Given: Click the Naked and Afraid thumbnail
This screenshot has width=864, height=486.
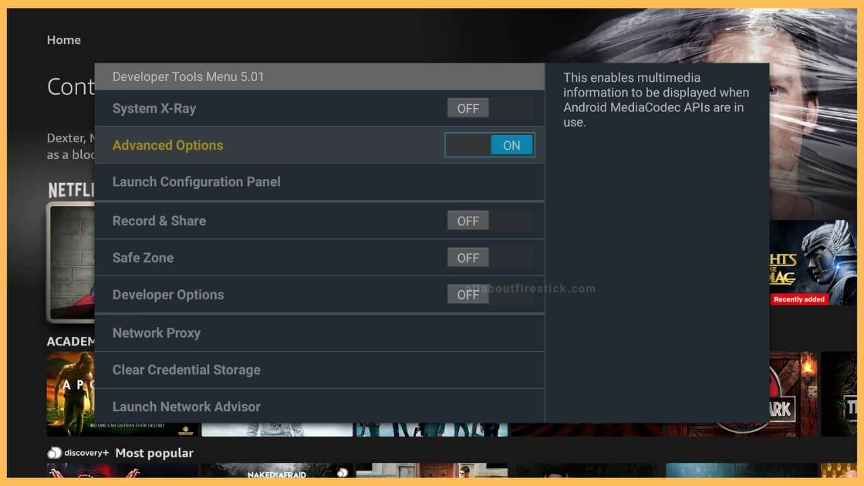Looking at the screenshot, I should point(277,473).
